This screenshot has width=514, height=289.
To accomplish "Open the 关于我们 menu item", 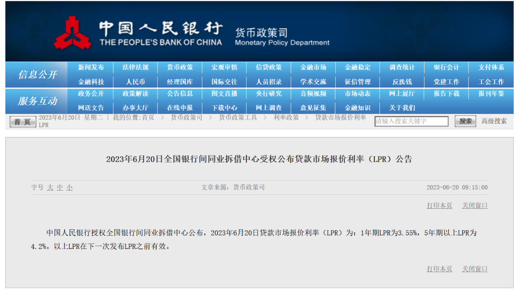I will [x=402, y=108].
